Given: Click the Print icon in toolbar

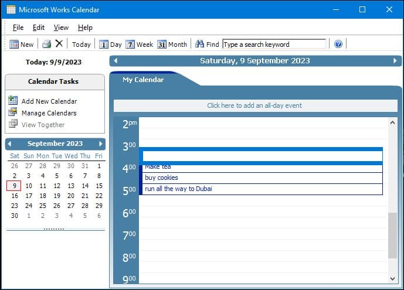Looking at the screenshot, I should click(46, 44).
